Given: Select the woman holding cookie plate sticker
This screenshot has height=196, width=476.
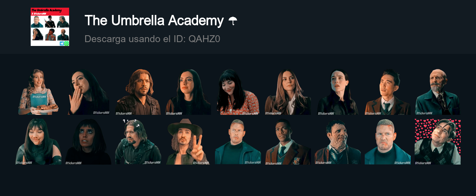Looking at the screenshot, I should 38,92.
